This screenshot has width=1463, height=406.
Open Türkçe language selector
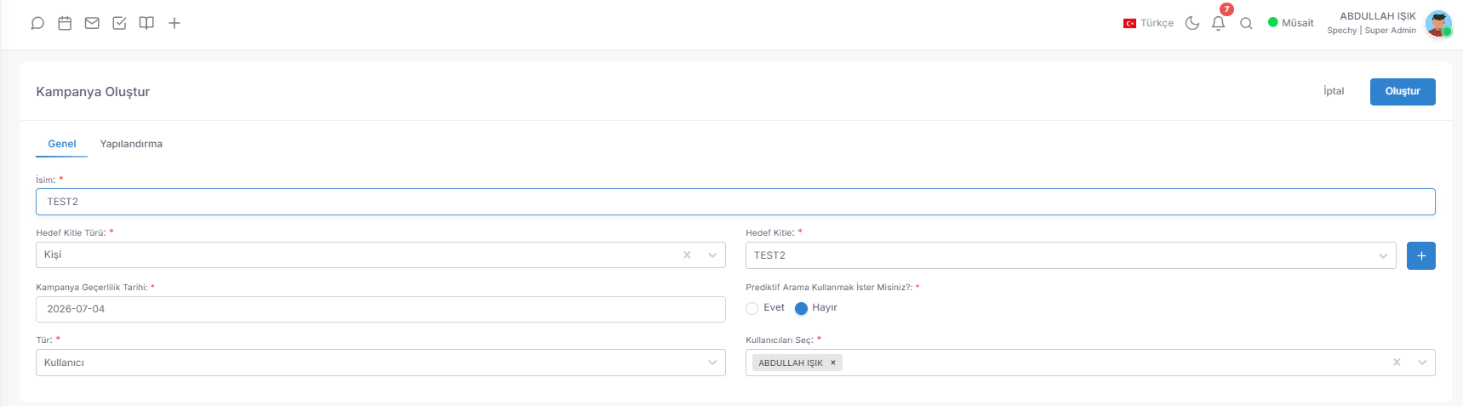1148,23
